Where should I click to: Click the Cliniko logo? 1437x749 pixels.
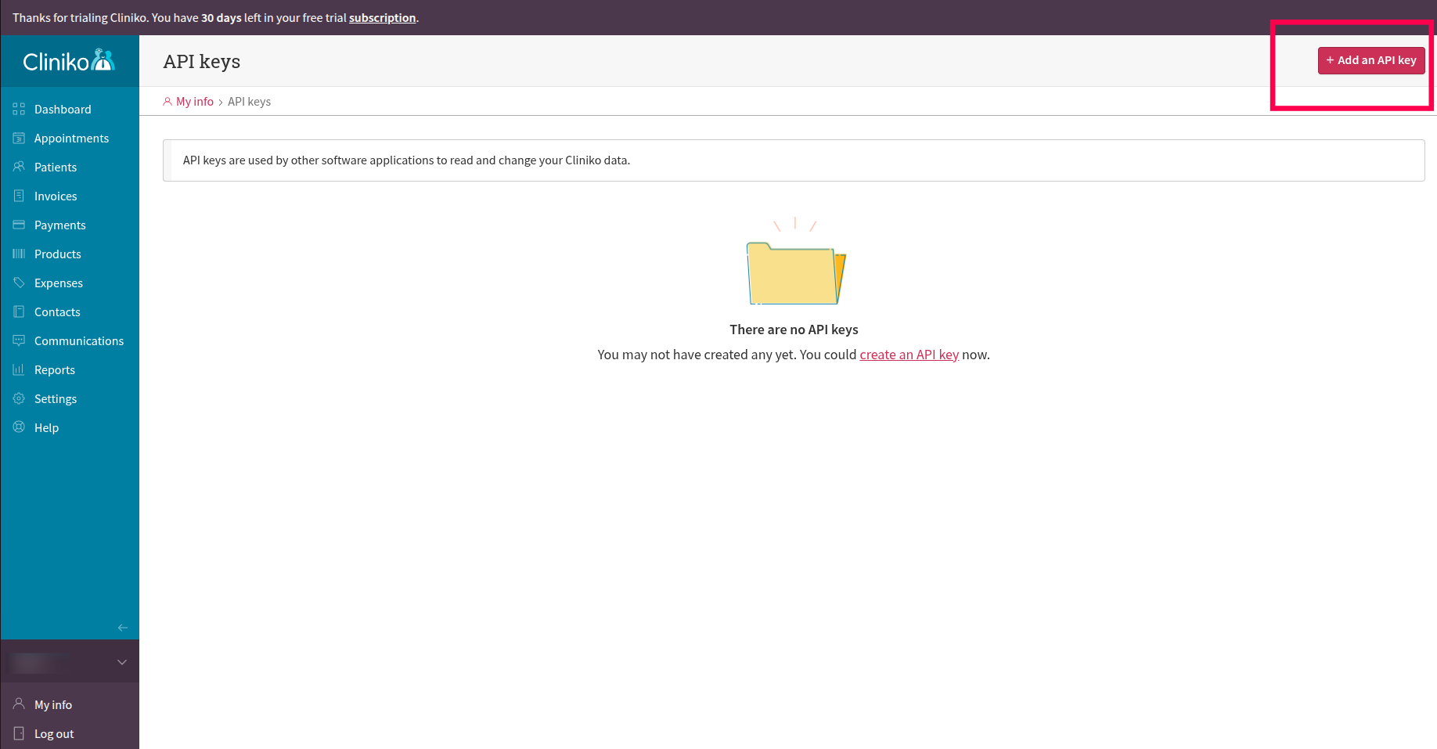(x=69, y=60)
